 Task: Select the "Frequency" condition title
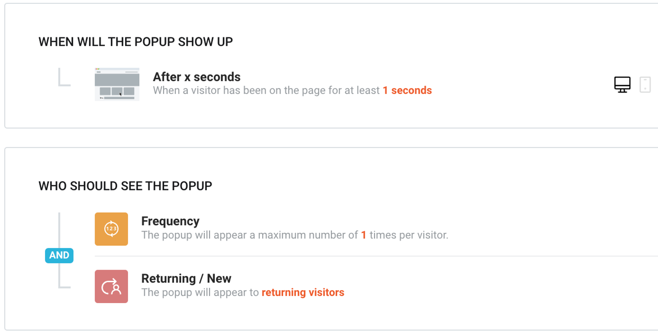(x=170, y=221)
